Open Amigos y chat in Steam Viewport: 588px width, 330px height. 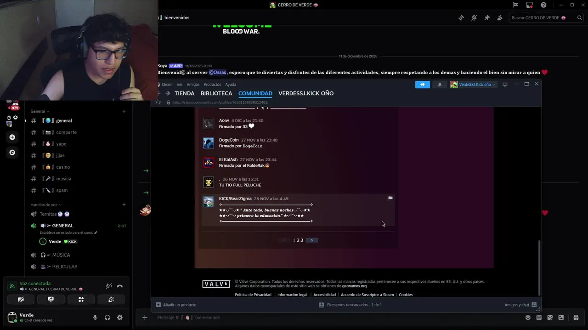click(x=520, y=305)
